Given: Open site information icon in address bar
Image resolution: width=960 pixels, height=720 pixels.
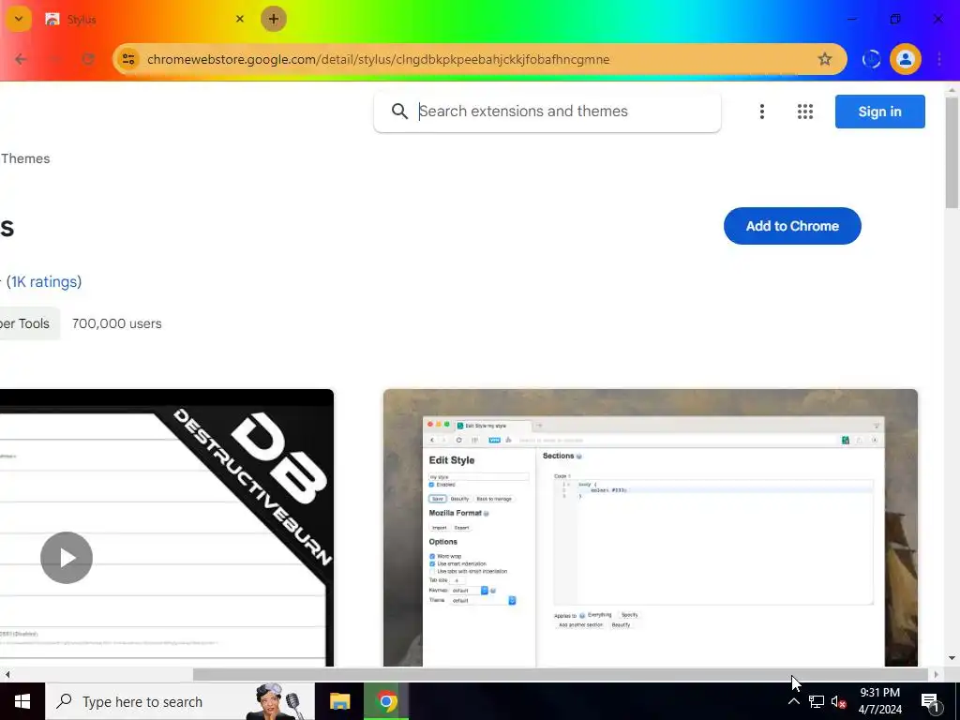Looking at the screenshot, I should pyautogui.click(x=128, y=59).
